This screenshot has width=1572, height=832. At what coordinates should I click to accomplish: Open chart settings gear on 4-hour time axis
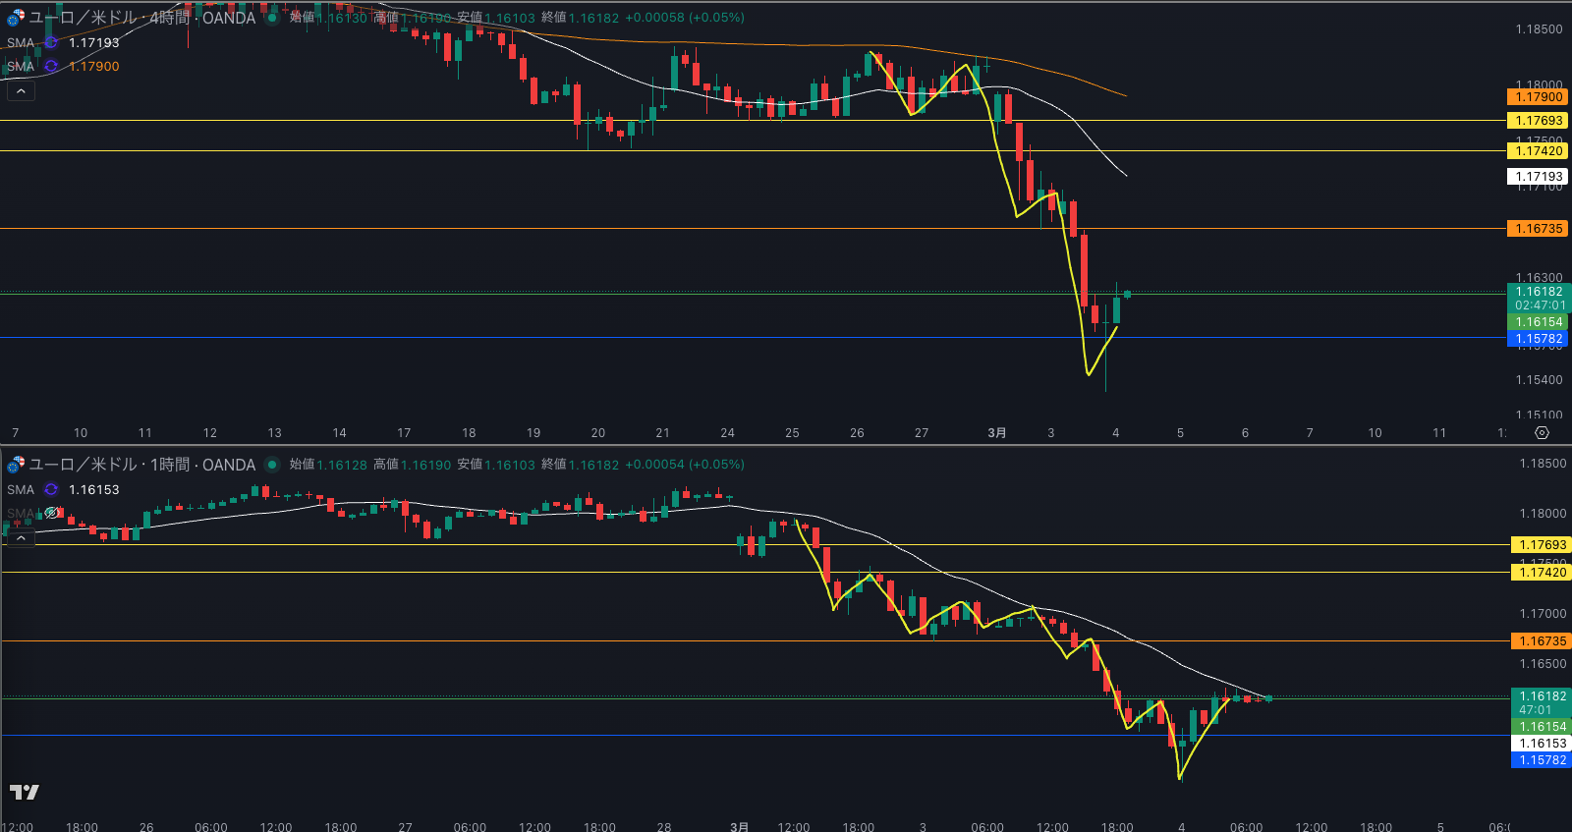click(x=1542, y=433)
